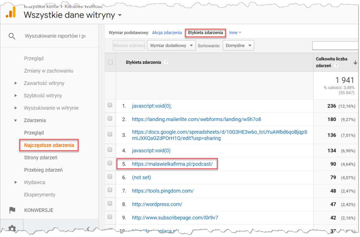Viewport: 360px width, 237px height.
Task: Click the search magnifier icon in sidebar
Action: tap(12, 36)
